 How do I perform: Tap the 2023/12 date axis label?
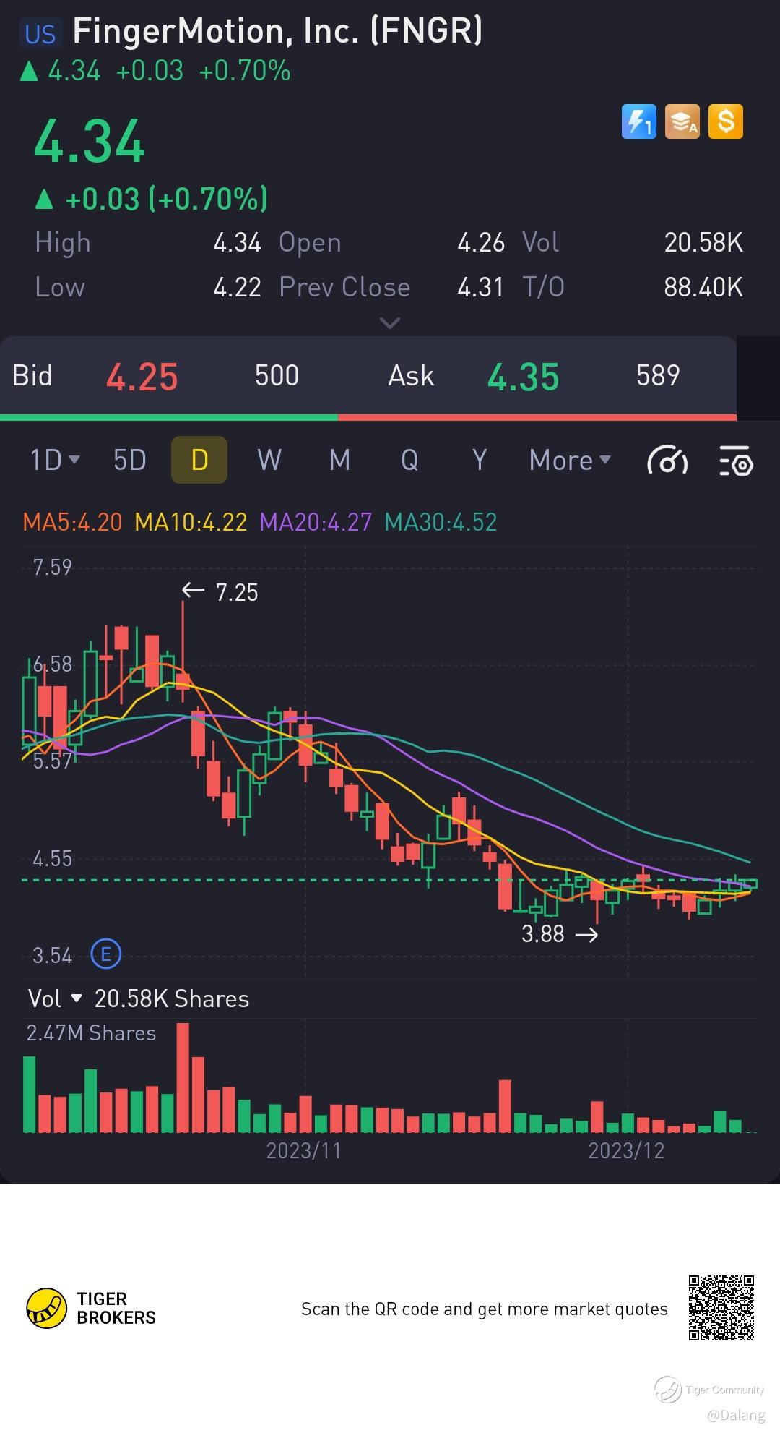[x=626, y=1150]
